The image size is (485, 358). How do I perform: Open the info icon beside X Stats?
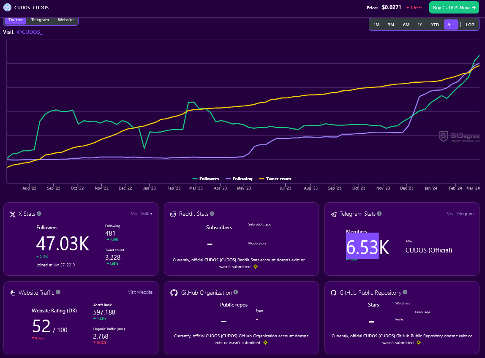coord(39,214)
